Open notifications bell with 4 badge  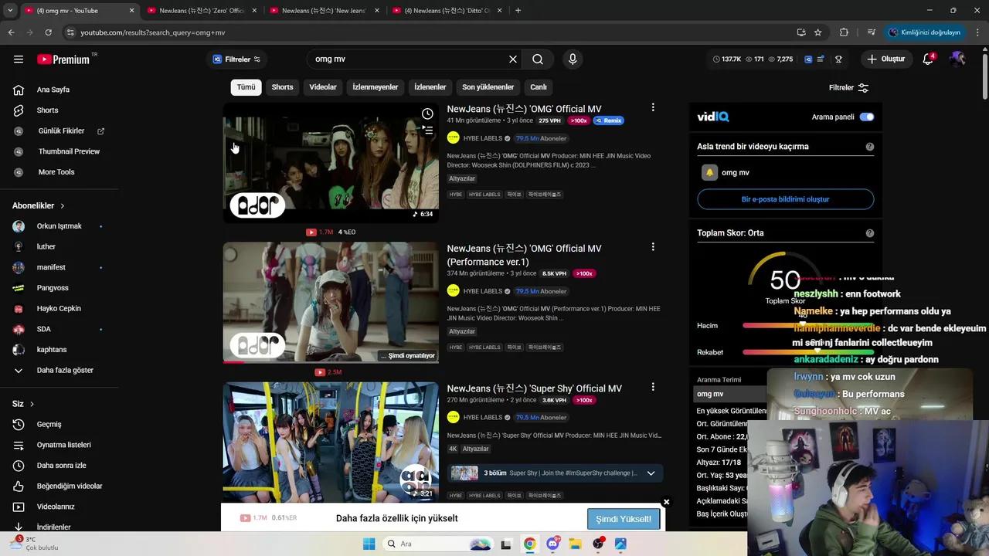point(928,59)
